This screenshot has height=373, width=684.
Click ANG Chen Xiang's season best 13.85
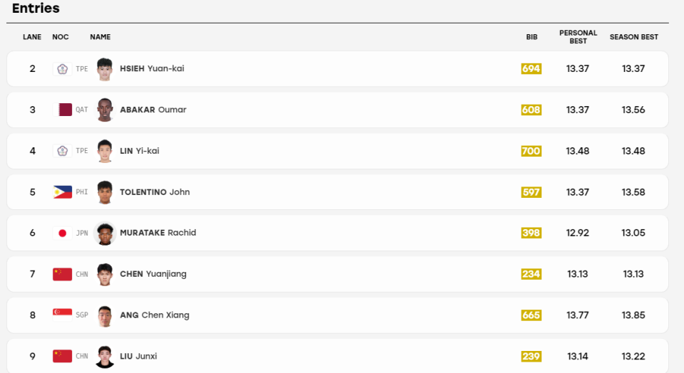pyautogui.click(x=633, y=315)
